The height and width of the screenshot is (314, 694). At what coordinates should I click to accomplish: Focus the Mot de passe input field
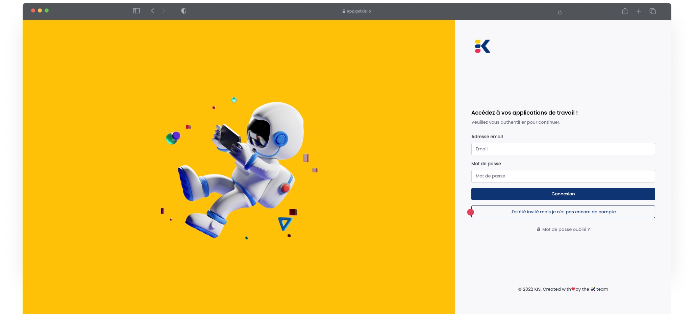563,176
